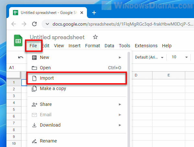Click the Make a copy icon

click(34, 89)
